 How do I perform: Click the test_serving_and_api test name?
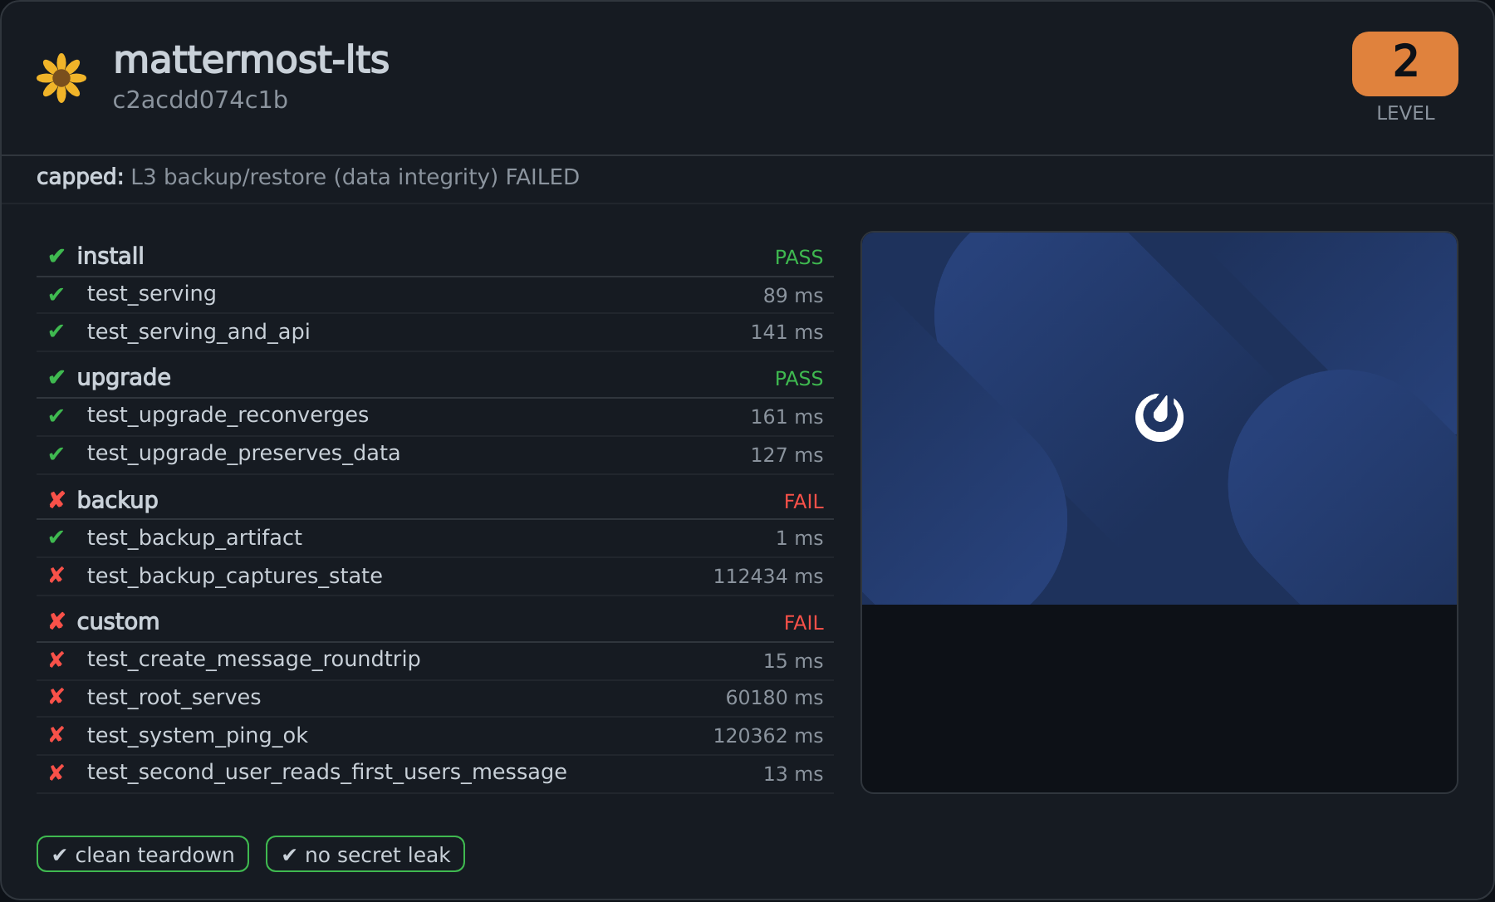pos(199,331)
